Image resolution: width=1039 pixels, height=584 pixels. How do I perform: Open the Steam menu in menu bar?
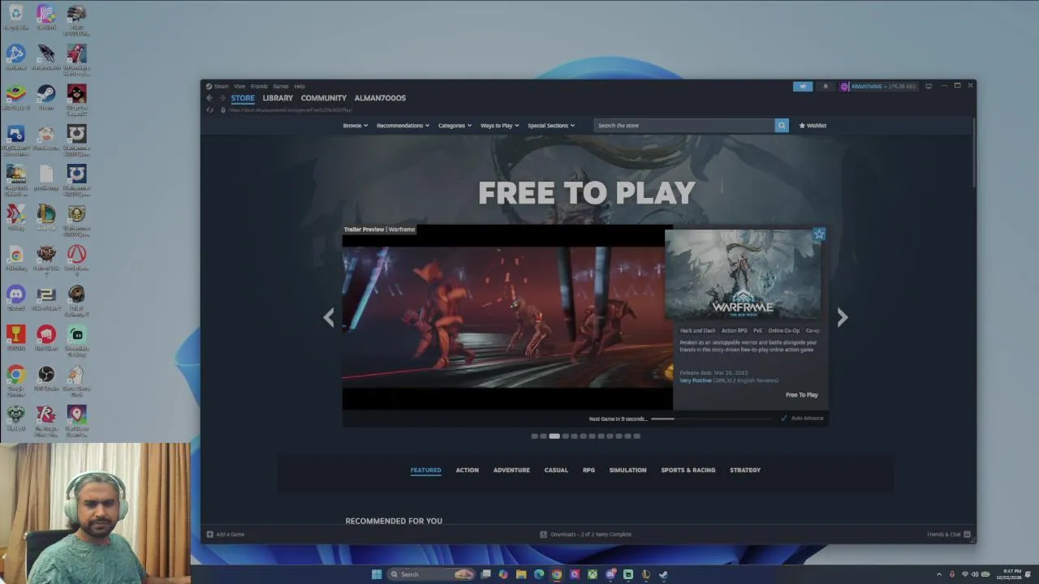(x=221, y=86)
